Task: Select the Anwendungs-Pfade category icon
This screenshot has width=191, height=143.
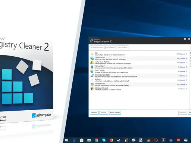Action: tap(92, 76)
